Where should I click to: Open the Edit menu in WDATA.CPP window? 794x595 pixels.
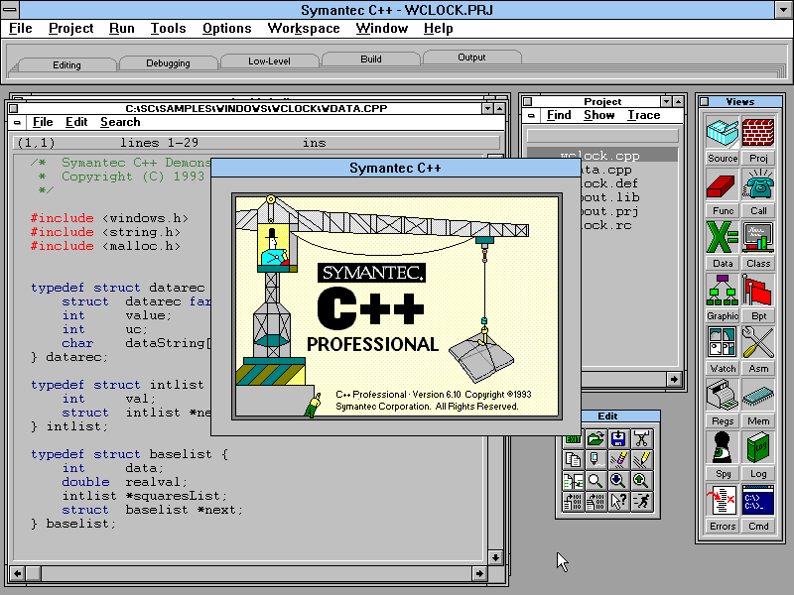[x=76, y=122]
